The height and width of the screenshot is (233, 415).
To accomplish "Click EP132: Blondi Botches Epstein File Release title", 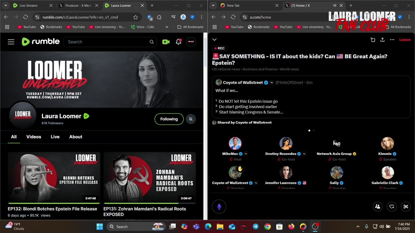I will pos(53,209).
